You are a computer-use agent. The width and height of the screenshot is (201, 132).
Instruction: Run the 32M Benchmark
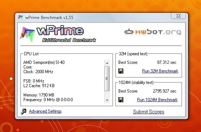[160, 71]
